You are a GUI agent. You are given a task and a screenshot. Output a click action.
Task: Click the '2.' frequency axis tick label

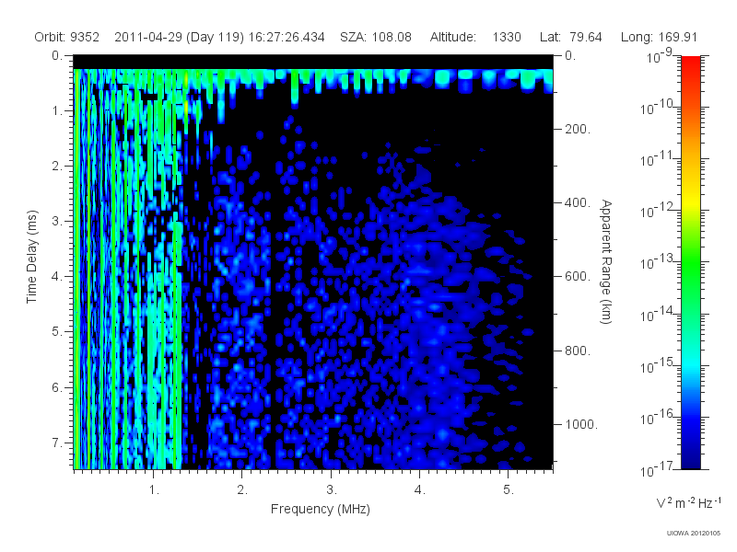[242, 489]
